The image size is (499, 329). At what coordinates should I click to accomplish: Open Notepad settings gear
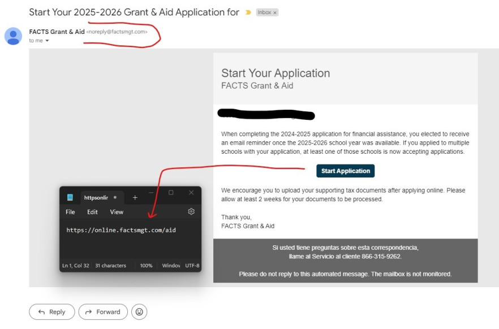point(191,211)
